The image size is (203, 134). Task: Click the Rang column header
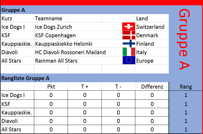pos(186,87)
